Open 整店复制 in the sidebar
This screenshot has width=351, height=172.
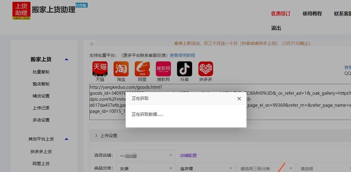(x=41, y=84)
